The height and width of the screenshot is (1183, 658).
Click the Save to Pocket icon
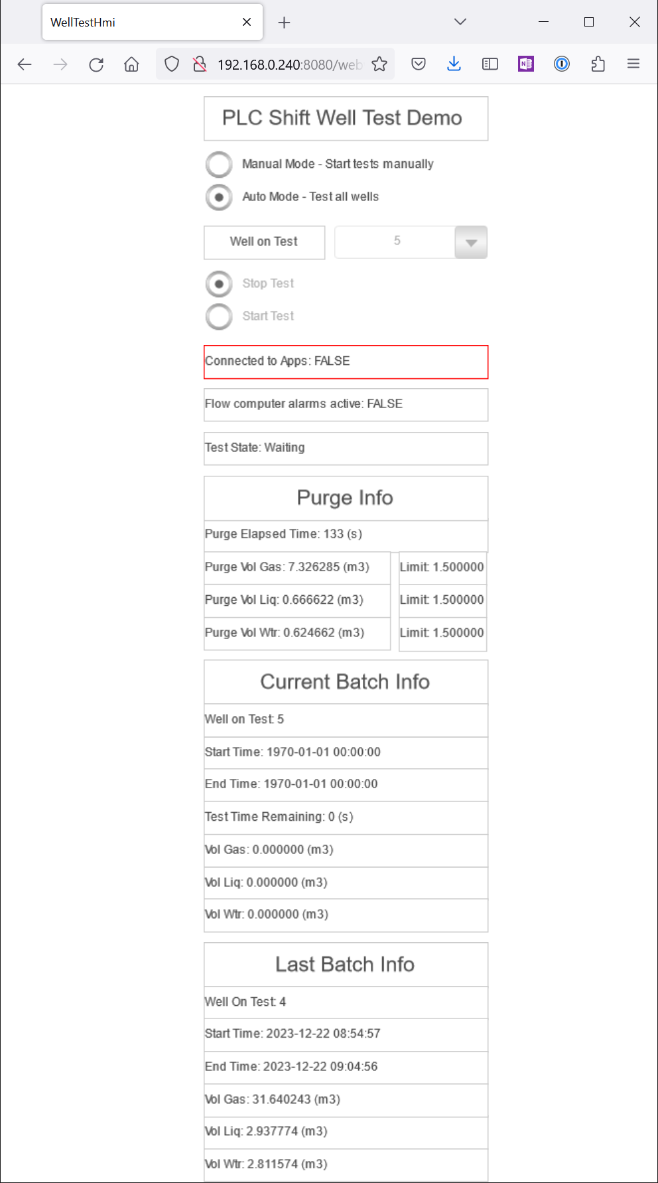419,64
